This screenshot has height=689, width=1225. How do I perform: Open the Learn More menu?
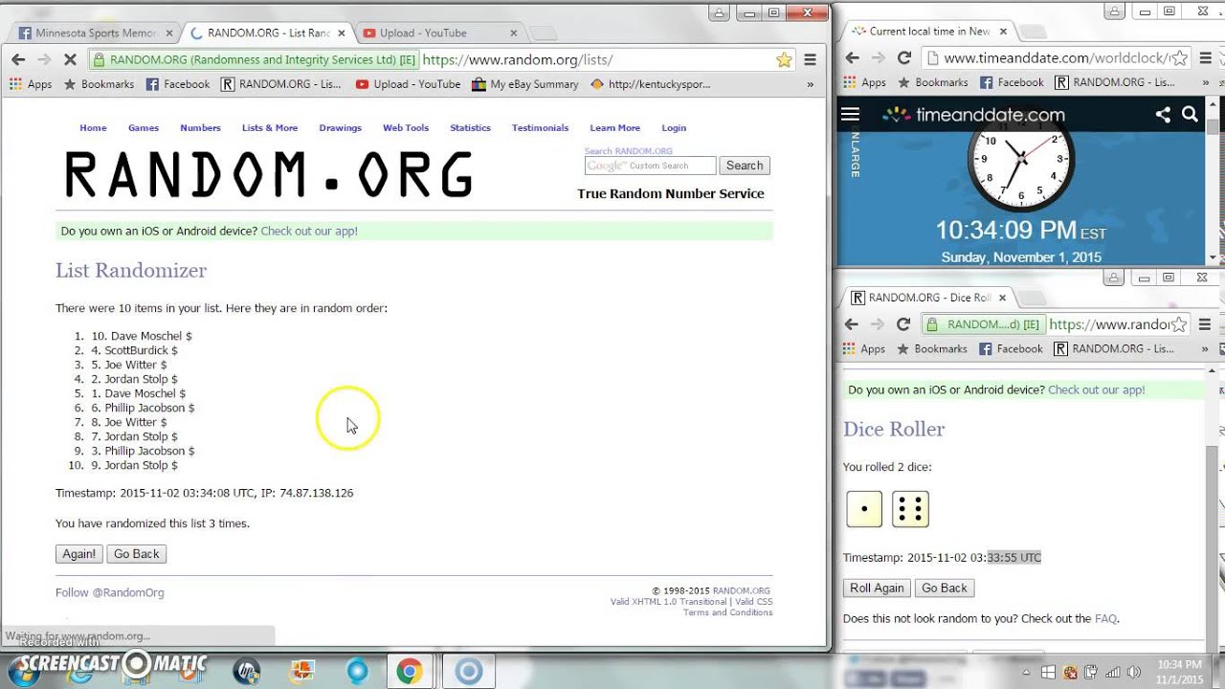click(x=615, y=127)
